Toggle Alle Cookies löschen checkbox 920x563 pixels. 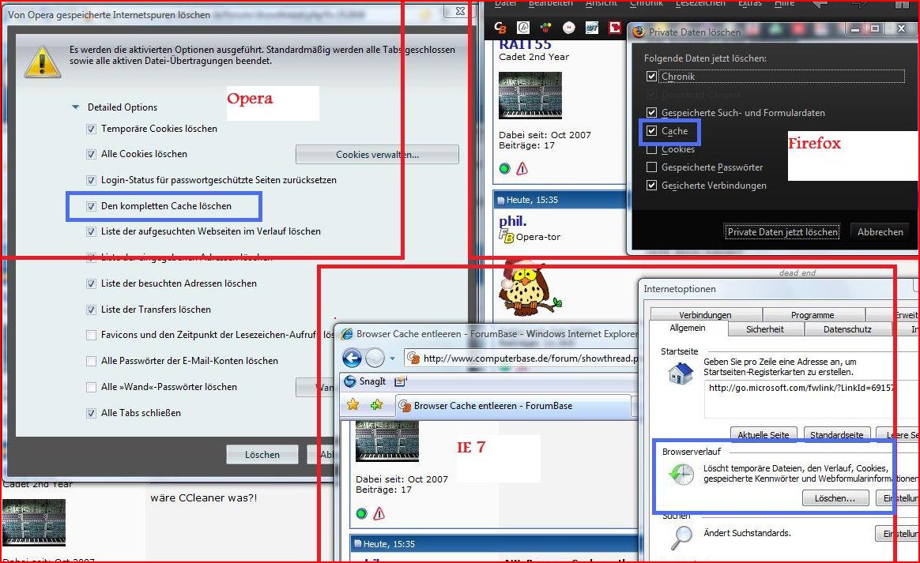pyautogui.click(x=91, y=154)
